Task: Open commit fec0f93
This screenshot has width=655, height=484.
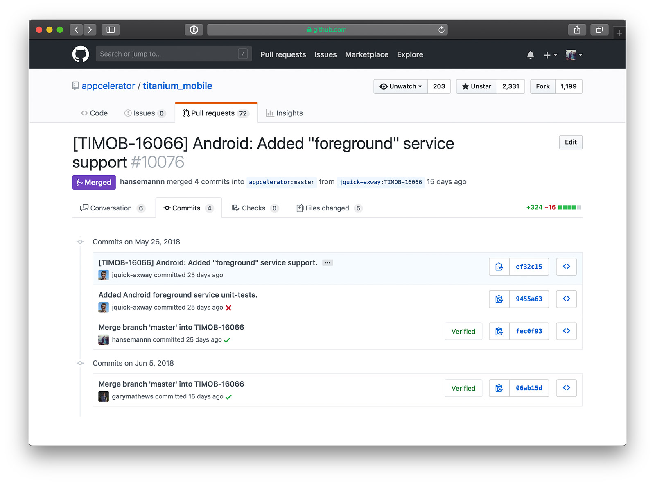Action: tap(529, 331)
